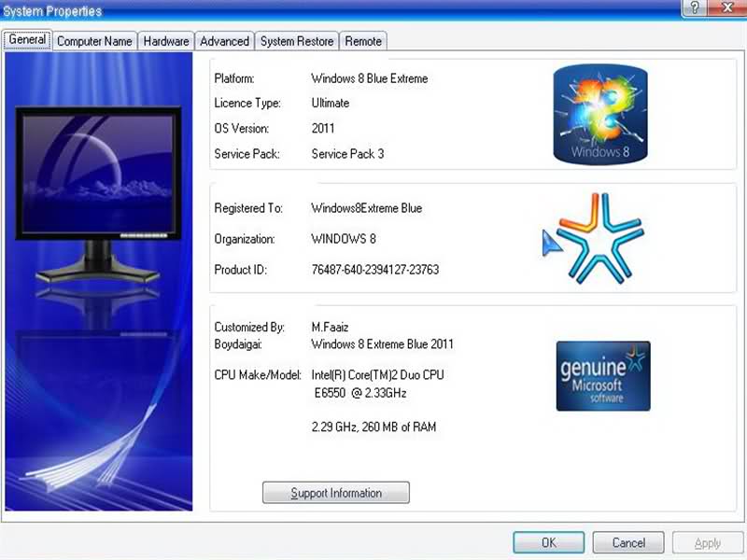This screenshot has width=747, height=560.
Task: Select the Hardware tab
Action: pyautogui.click(x=166, y=41)
